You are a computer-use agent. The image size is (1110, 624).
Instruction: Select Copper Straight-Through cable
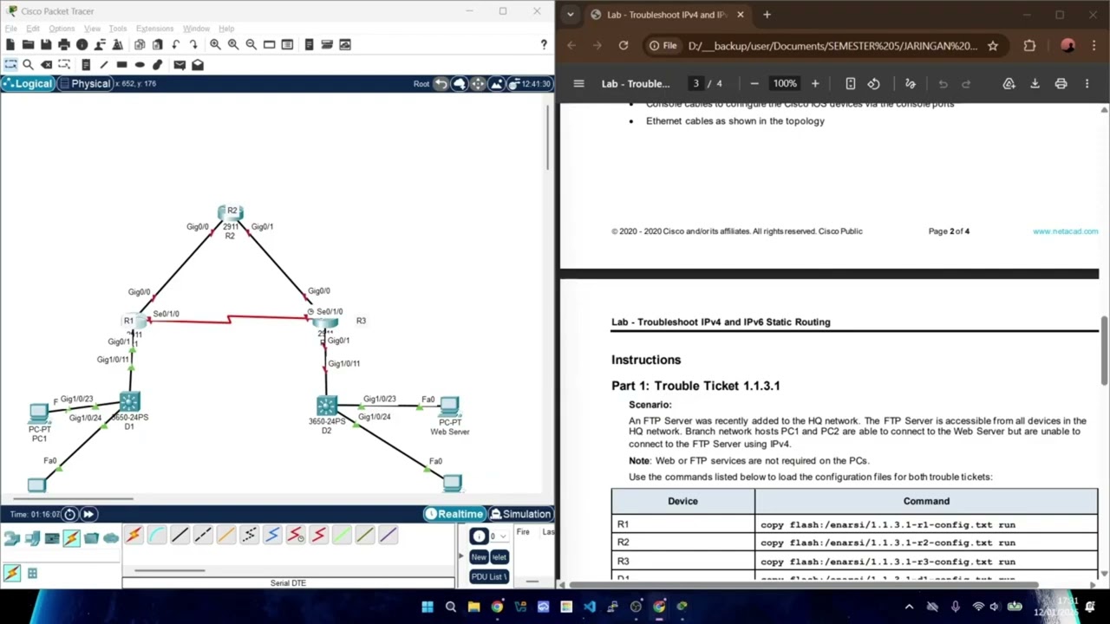click(x=180, y=536)
